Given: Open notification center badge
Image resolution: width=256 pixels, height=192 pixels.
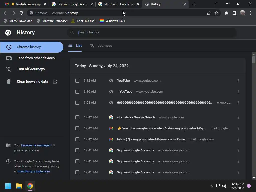Looking at the screenshot, I should (249, 186).
